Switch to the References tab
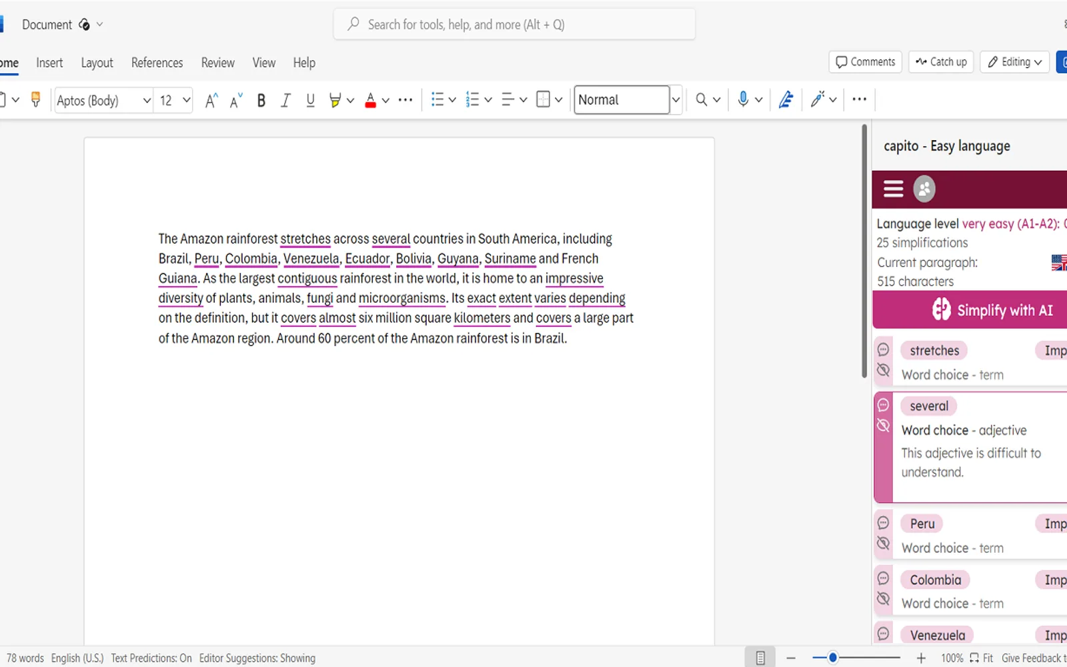 (x=157, y=63)
